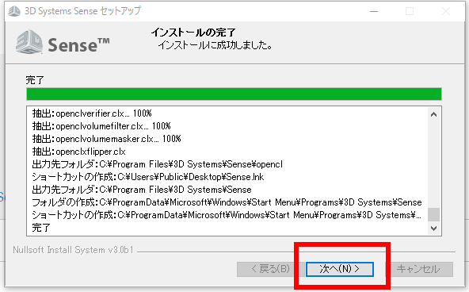This screenshot has height=292, width=469.
Task: Click the 戻る(B) back button
Action: point(270,269)
